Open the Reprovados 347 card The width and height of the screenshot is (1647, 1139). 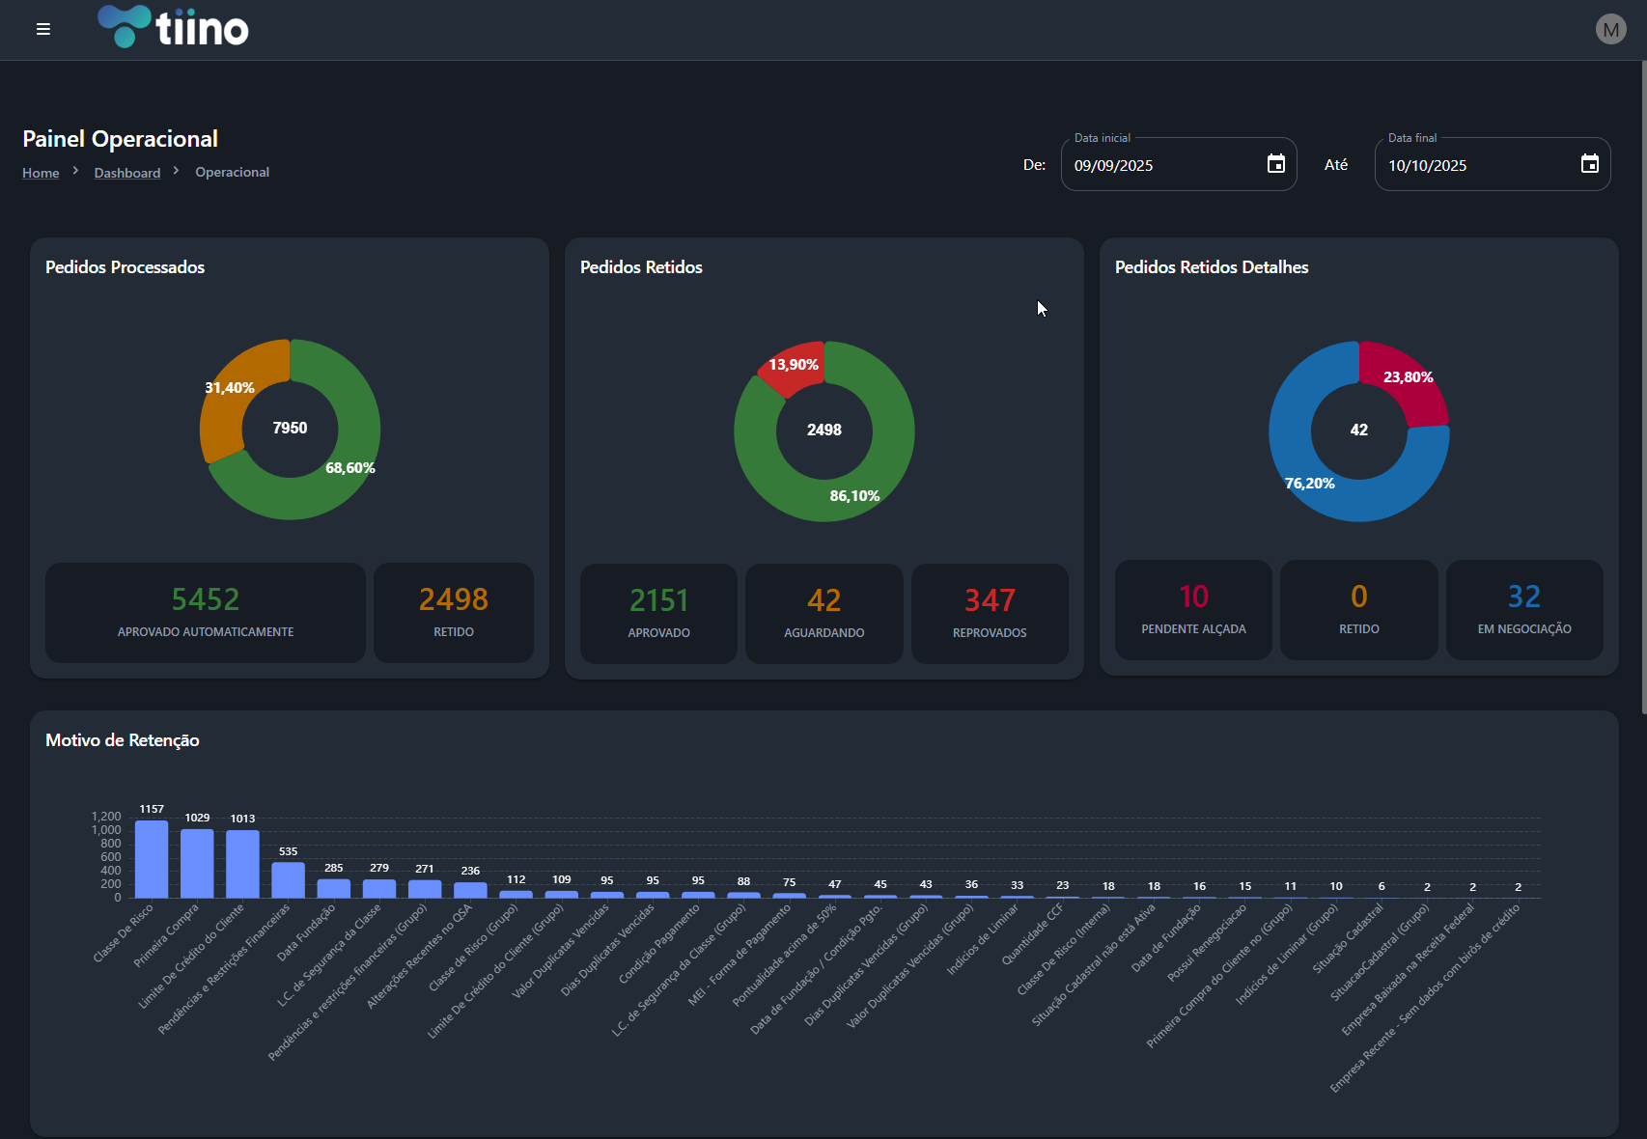coord(989,614)
